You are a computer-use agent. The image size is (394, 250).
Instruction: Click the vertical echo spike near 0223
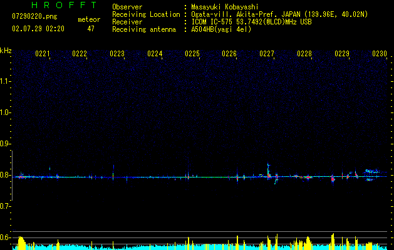(x=113, y=172)
